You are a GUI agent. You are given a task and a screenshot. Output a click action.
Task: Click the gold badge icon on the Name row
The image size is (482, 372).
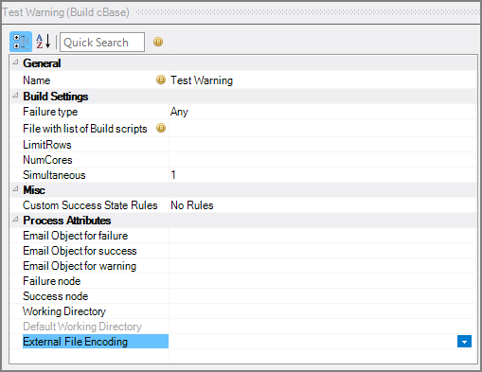coord(161,80)
